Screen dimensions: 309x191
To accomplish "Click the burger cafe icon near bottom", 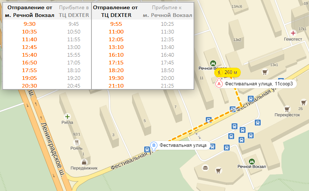I will 205,168.
